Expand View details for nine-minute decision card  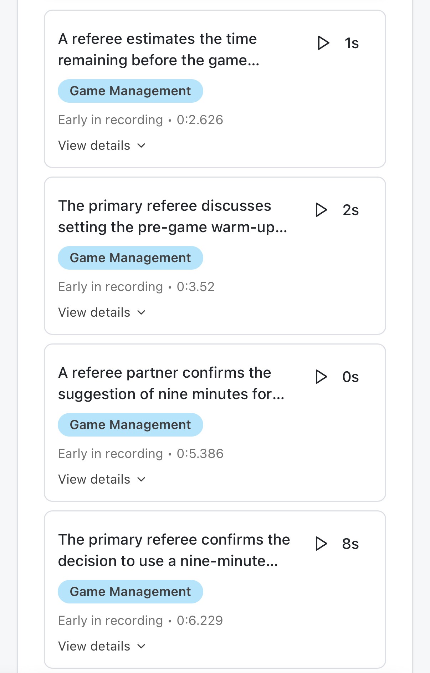102,646
